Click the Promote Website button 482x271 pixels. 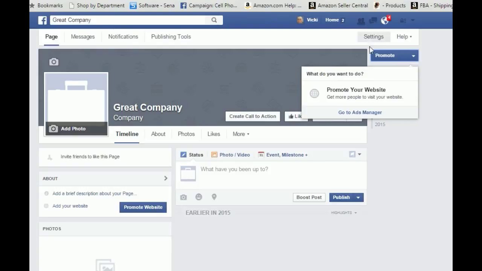tap(143, 207)
